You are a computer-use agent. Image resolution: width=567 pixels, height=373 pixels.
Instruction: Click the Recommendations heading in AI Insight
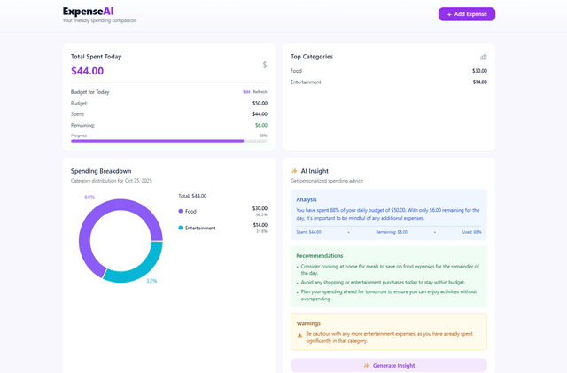(x=319, y=255)
